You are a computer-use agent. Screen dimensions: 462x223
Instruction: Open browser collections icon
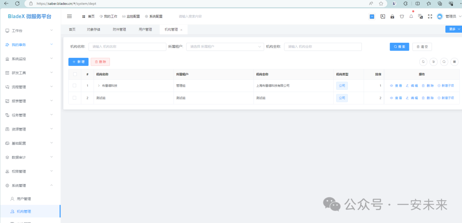coord(440,3)
